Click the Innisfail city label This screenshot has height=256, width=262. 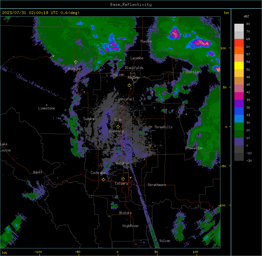pos(126,99)
